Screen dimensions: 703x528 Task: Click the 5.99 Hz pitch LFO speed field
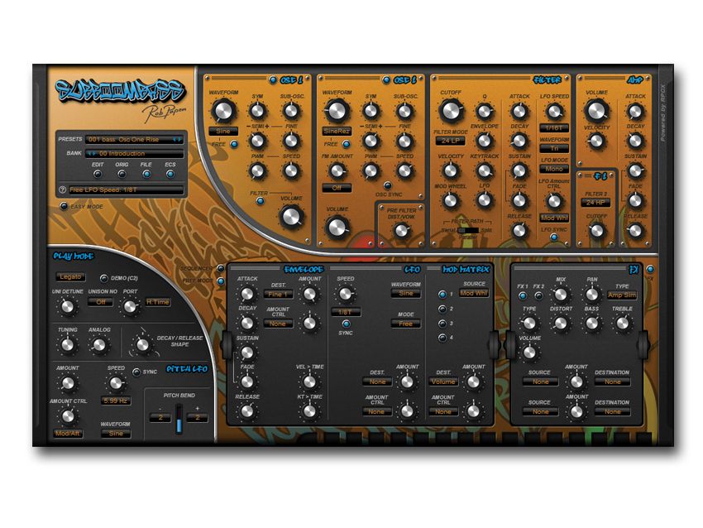pos(116,401)
